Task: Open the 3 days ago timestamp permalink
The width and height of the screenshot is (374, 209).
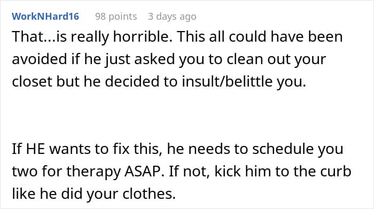Action: [x=172, y=17]
